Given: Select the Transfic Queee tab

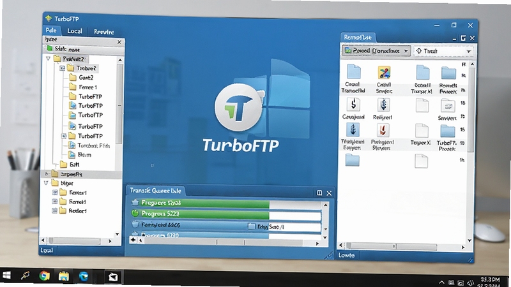Looking at the screenshot, I should pyautogui.click(x=155, y=190).
